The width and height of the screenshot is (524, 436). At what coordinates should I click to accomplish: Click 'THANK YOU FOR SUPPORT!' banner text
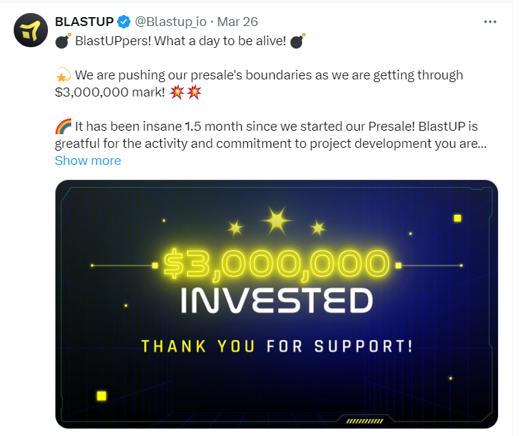tap(277, 346)
